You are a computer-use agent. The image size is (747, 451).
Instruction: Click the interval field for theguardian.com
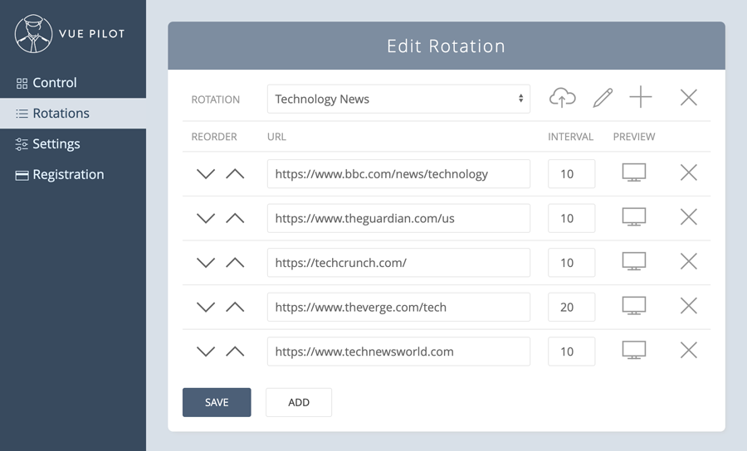[571, 218]
